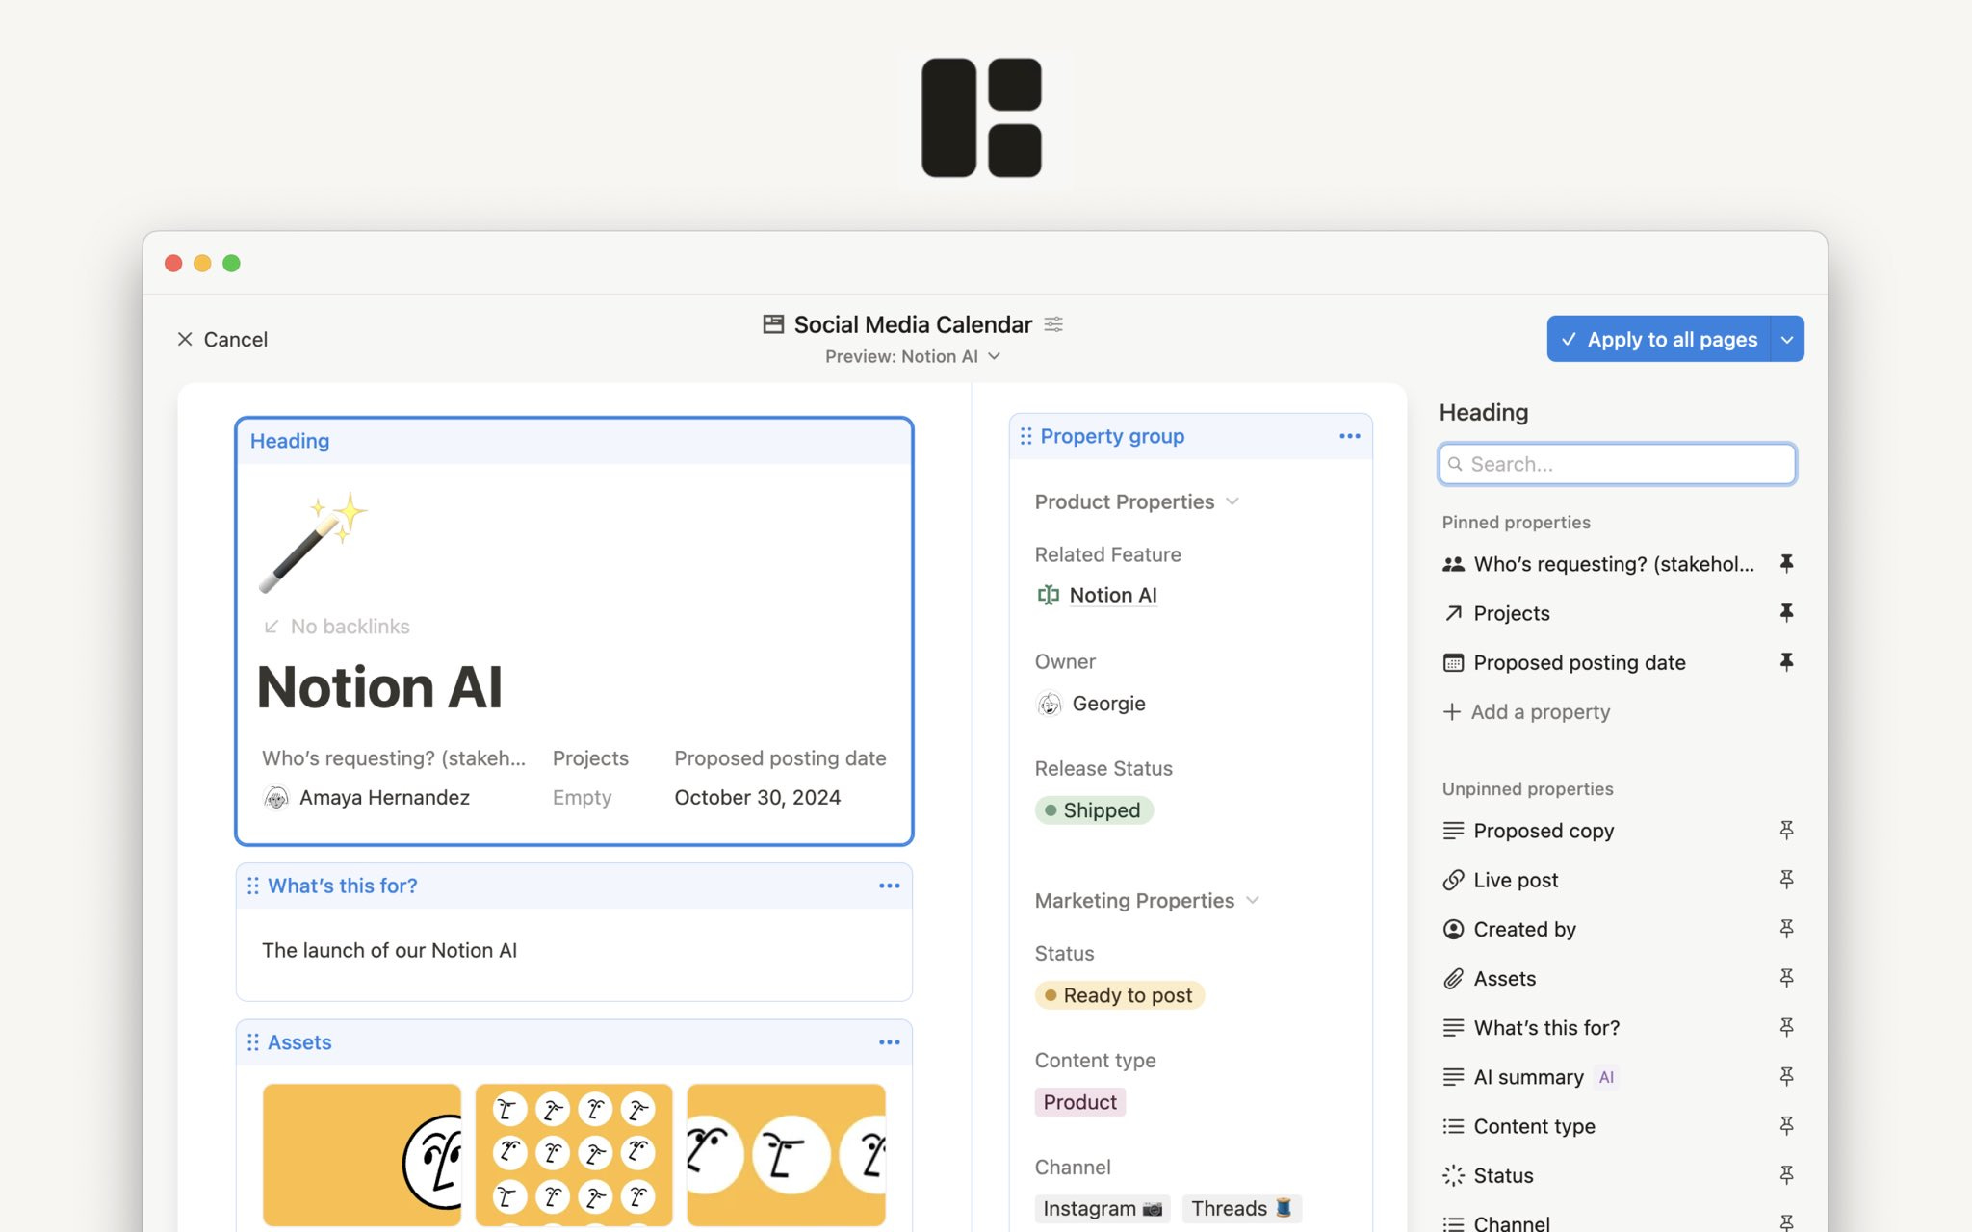This screenshot has width=1972, height=1232.
Task: Open the Preview: Notion AI dropdown
Action: [x=912, y=356]
